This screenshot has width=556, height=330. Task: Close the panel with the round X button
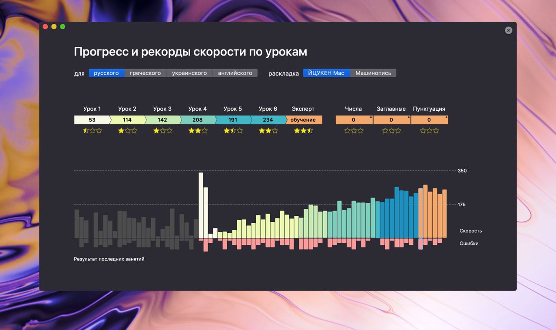(509, 30)
